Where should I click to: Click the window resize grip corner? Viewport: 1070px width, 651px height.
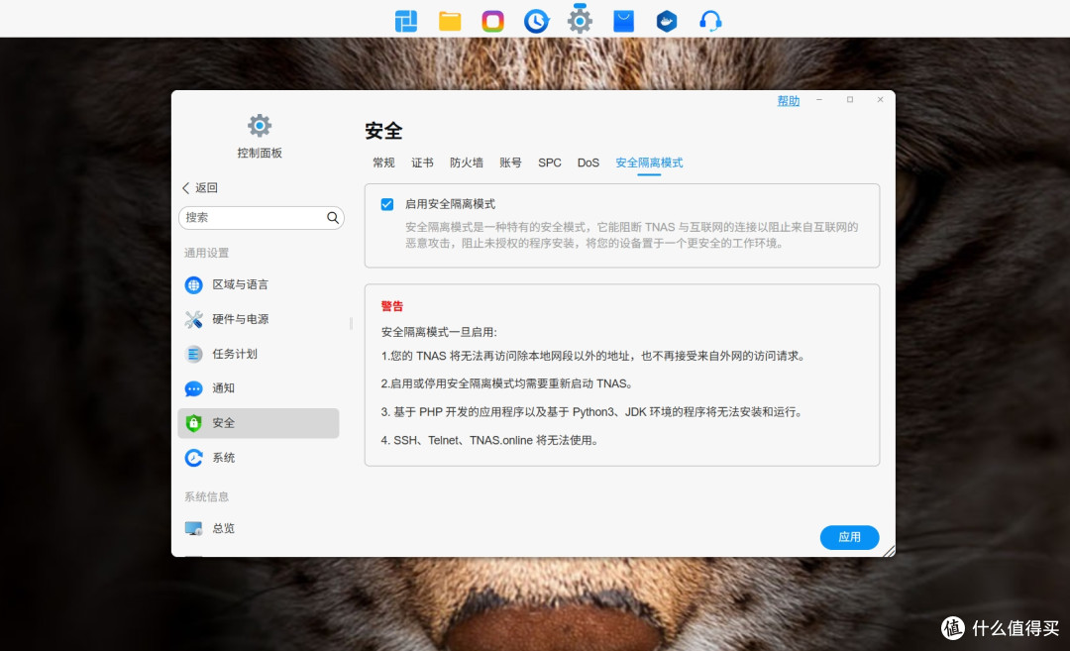point(889,551)
